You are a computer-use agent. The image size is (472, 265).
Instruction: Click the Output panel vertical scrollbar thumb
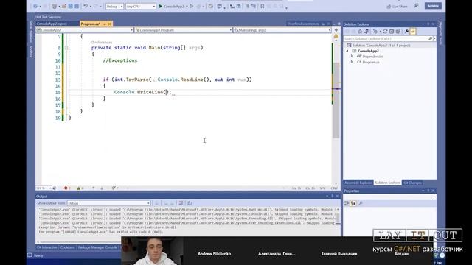[338, 218]
